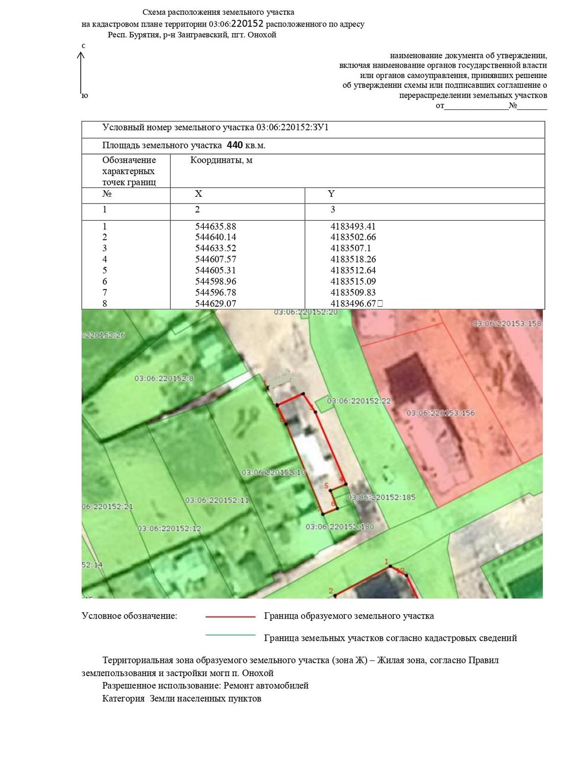Click the 'ю' south label under the arrow
588x762 pixels.
click(x=85, y=96)
